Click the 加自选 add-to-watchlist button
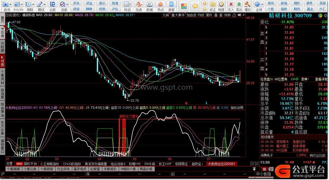Screen dimensions: 329x180 click(x=191, y=15)
